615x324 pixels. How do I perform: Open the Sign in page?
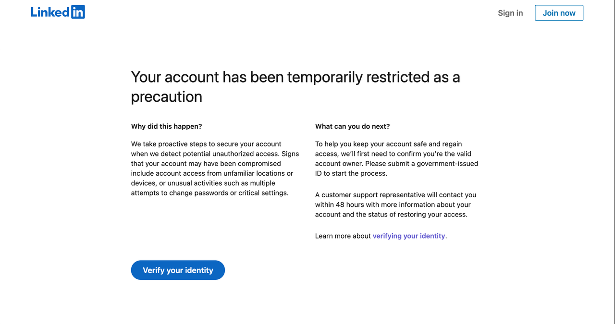tap(510, 13)
